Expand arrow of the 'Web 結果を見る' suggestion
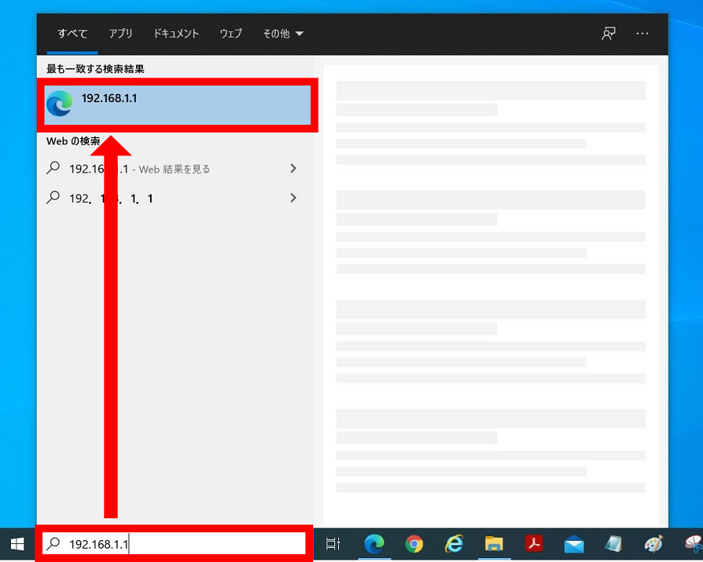The image size is (703, 562). point(293,169)
